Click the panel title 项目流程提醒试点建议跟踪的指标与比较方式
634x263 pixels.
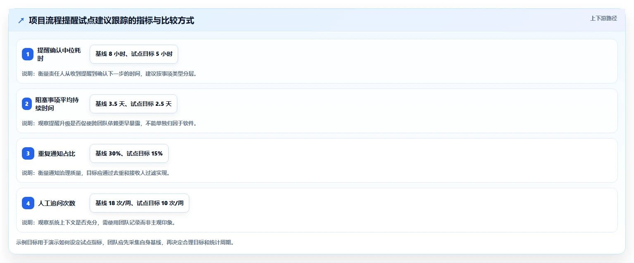pyautogui.click(x=112, y=20)
